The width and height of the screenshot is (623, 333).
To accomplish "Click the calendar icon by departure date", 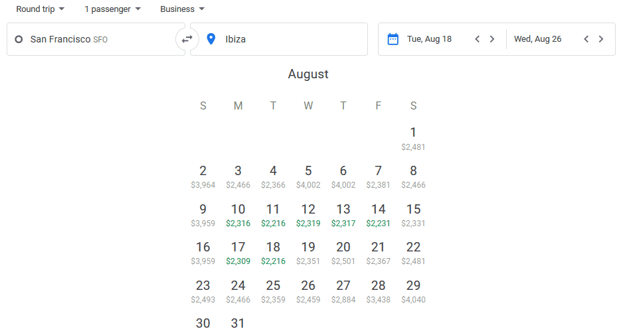I will [393, 39].
